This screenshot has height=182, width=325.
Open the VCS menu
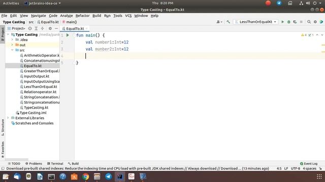(128, 16)
